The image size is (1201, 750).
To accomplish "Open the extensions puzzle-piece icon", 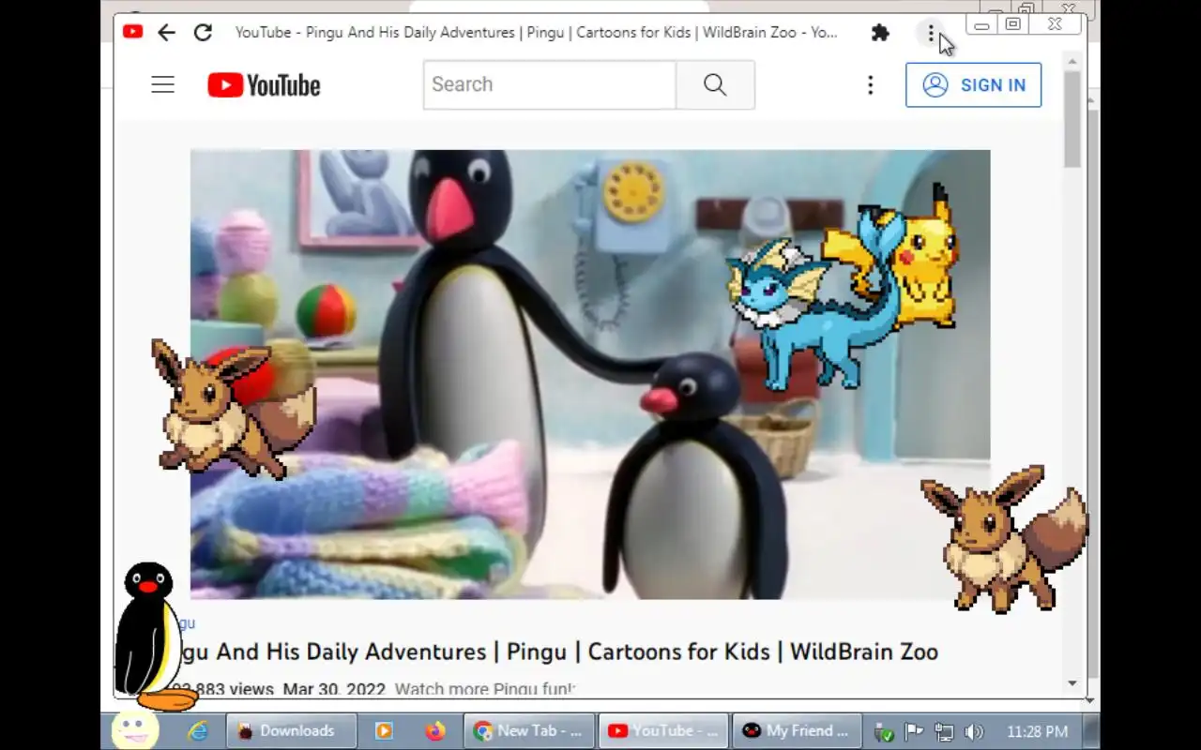I will (880, 33).
